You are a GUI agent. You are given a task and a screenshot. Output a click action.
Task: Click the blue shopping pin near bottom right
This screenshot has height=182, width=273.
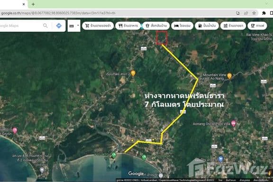[221, 159]
